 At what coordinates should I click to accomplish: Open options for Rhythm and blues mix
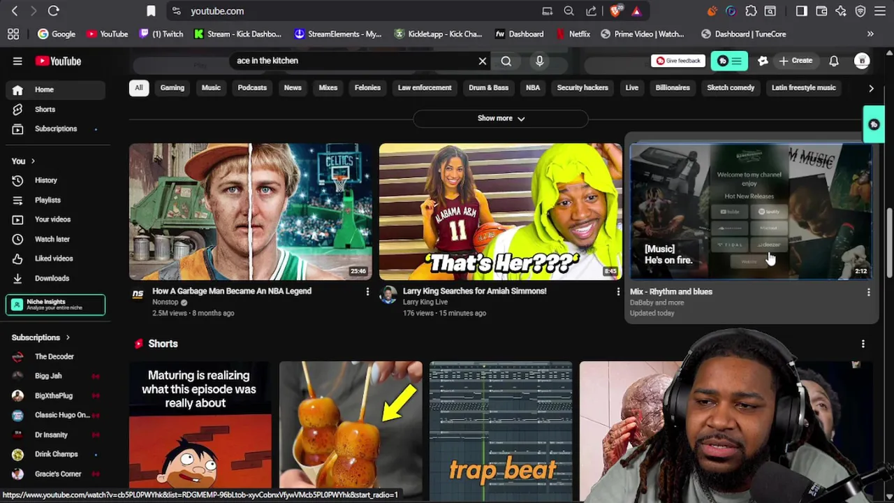coord(868,292)
